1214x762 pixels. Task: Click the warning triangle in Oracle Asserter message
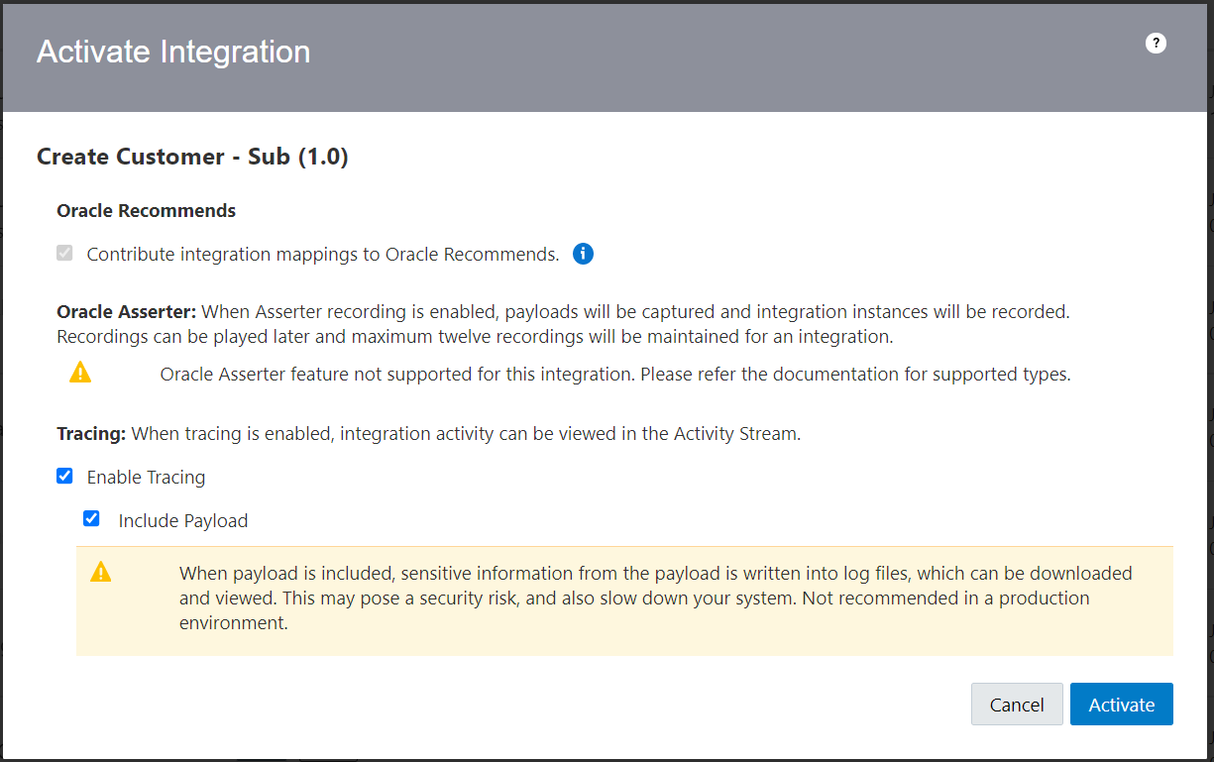tap(80, 373)
